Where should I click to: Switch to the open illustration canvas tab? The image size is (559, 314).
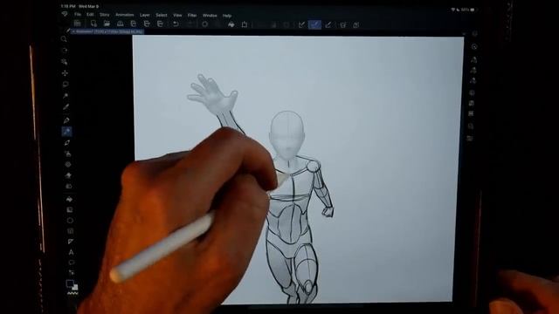(107, 31)
